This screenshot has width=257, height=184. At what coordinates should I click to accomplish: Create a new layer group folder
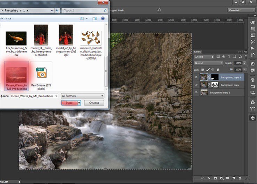[227, 178]
